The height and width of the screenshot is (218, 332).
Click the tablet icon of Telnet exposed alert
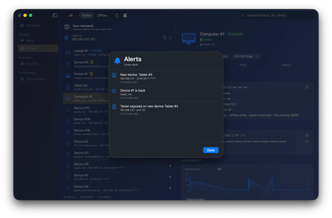click(x=114, y=107)
